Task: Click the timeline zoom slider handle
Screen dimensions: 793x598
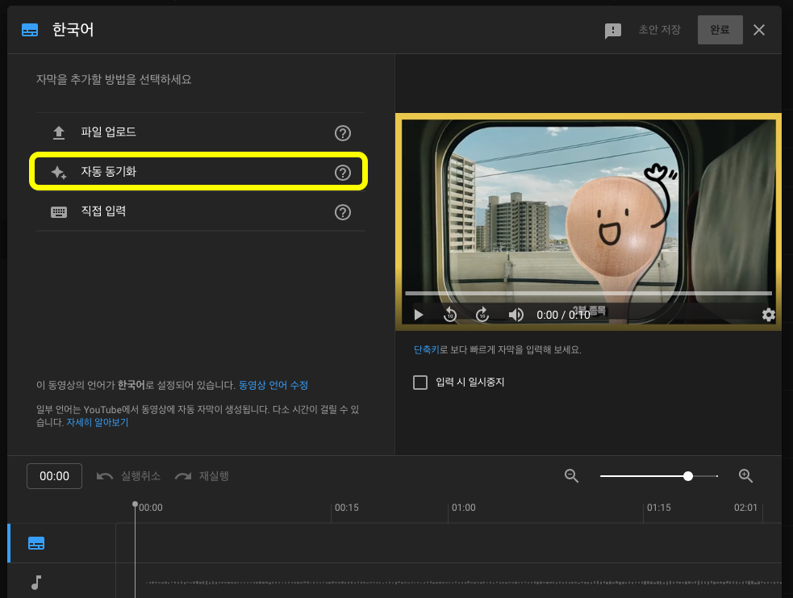Action: (x=688, y=476)
